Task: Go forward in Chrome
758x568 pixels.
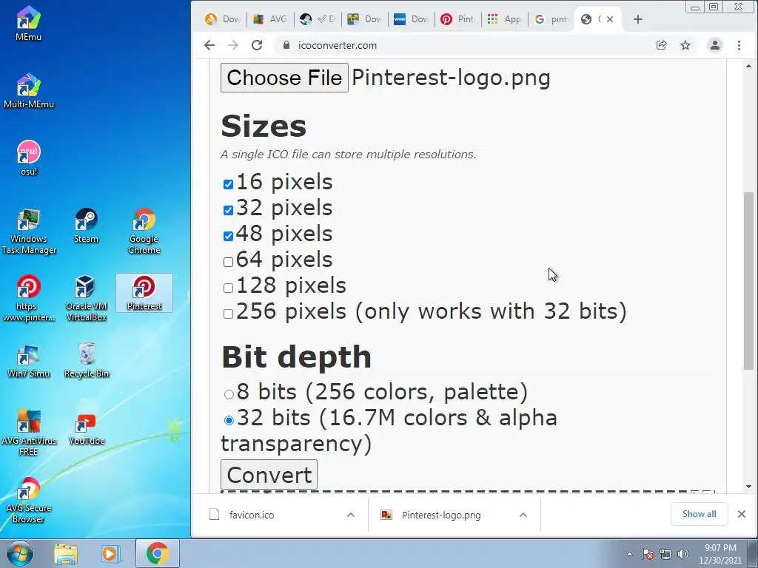Action: pyautogui.click(x=233, y=45)
